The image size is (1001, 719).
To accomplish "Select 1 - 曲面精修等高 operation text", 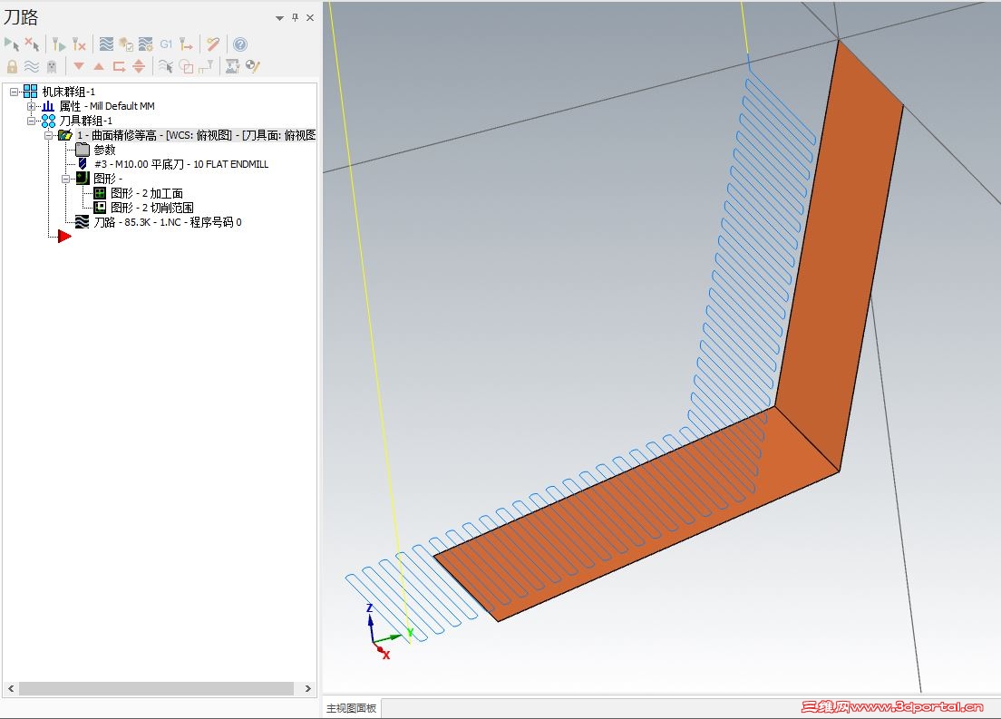I will [196, 135].
